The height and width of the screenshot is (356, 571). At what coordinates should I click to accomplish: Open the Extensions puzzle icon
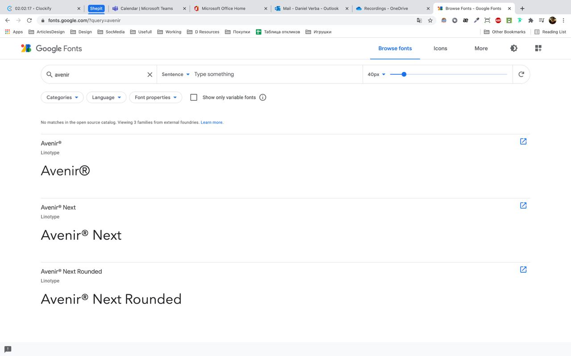[530, 20]
